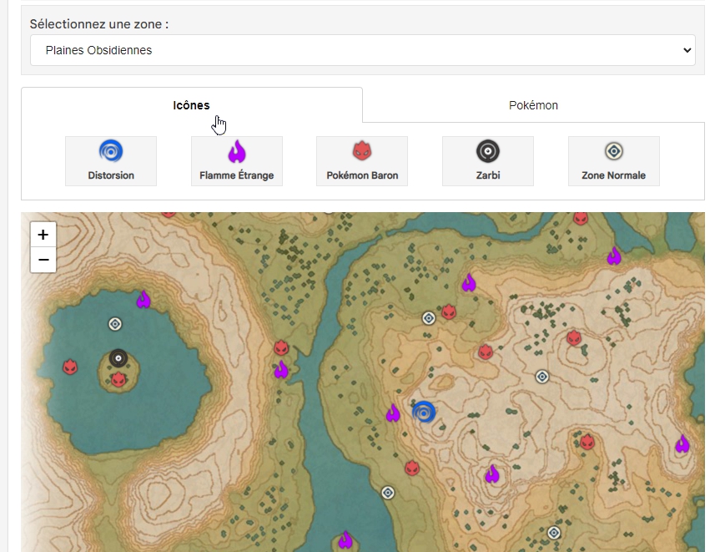Click the purple flame just west of the river

[281, 369]
